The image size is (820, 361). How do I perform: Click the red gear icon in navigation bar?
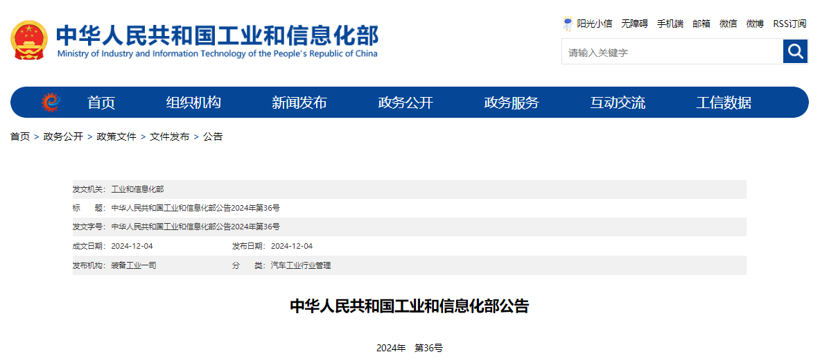click(51, 103)
